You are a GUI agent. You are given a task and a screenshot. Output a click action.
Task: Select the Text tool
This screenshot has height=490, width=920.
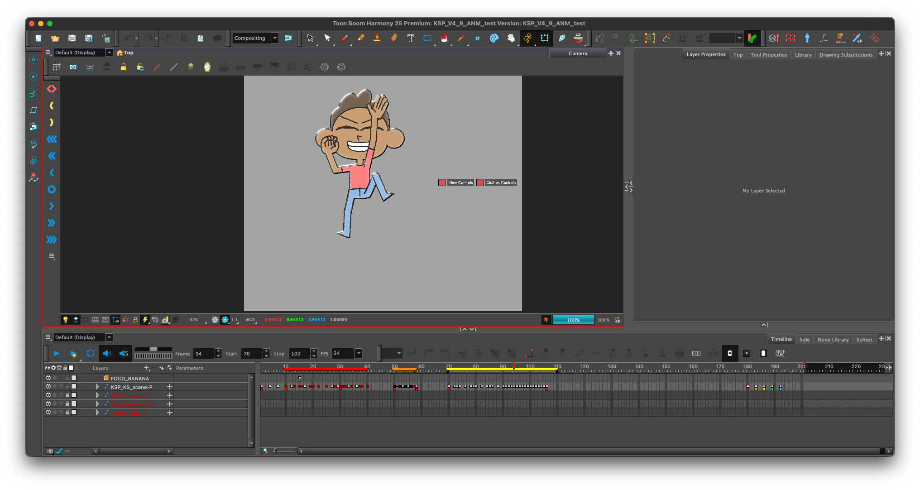point(411,38)
